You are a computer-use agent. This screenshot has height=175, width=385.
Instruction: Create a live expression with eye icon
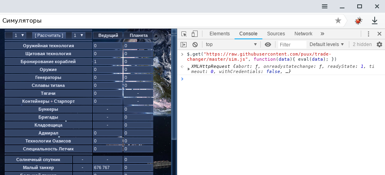(x=268, y=45)
